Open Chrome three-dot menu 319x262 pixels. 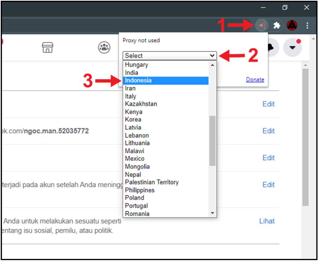point(307,26)
